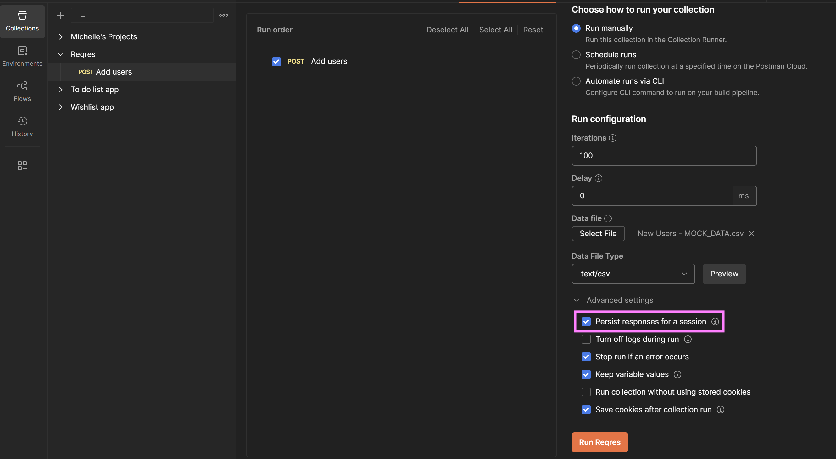Remove the MOCK_DATA.csv file with X icon
This screenshot has width=836, height=459.
coord(751,233)
